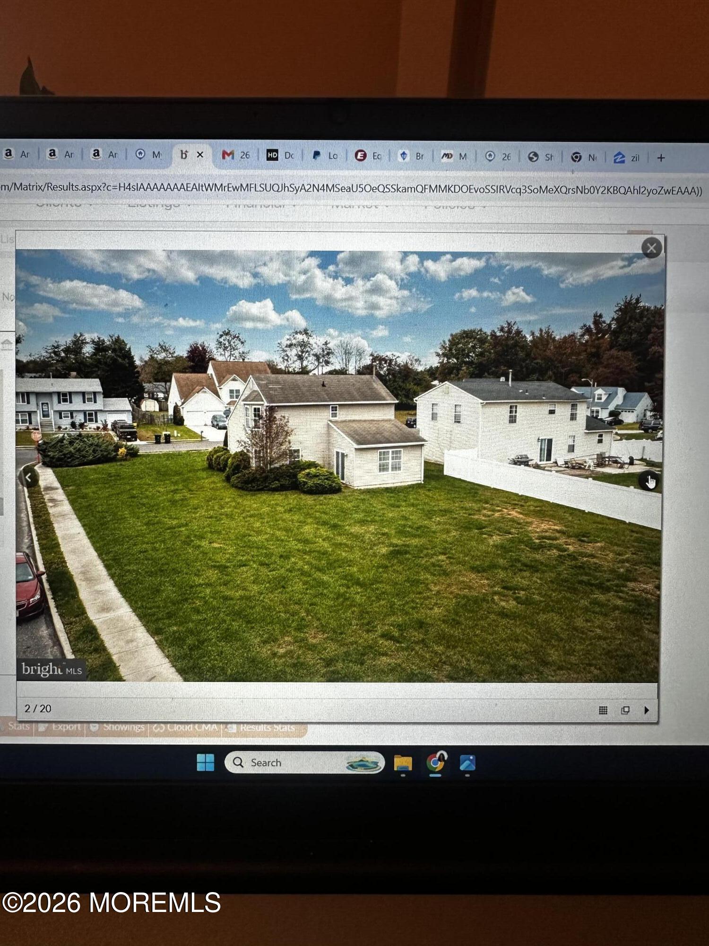Open the tab labeled My
This screenshot has height=946, width=709.
149,155
